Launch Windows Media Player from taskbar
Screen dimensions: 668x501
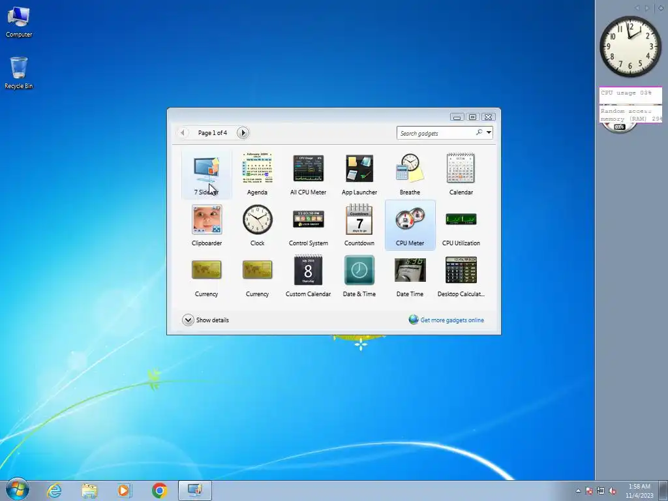click(x=125, y=491)
